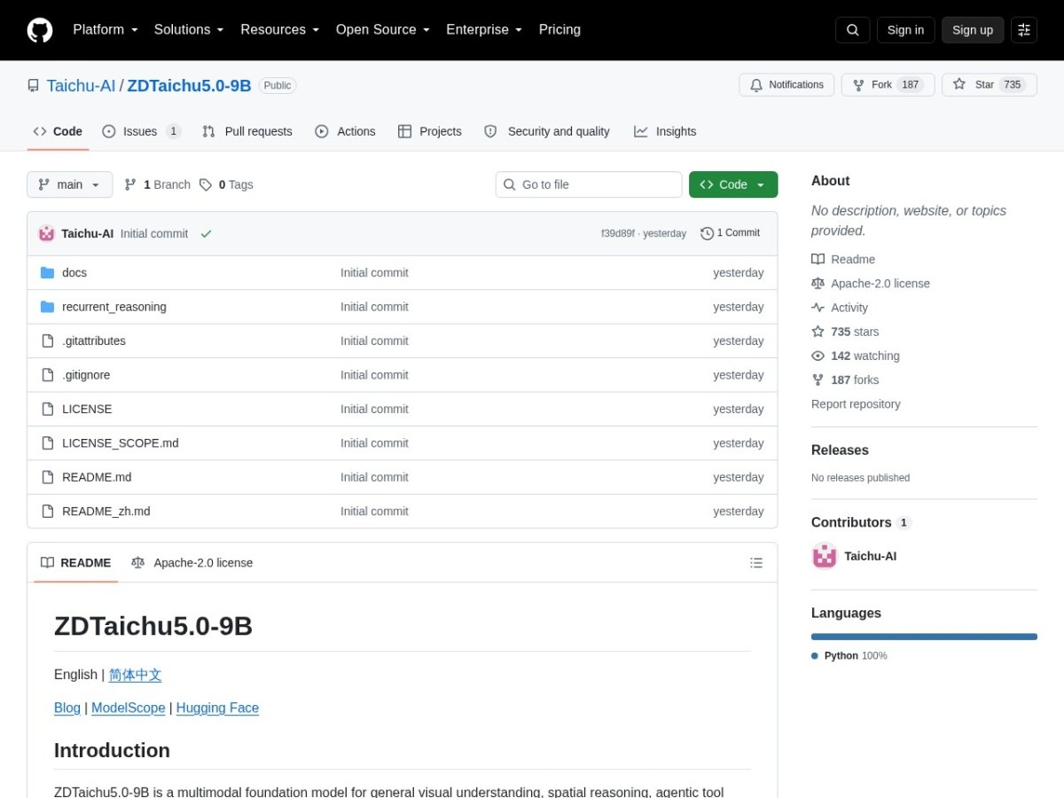Image resolution: width=1064 pixels, height=798 pixels.
Task: Open the Taichu-AI owner link
Action: click(x=81, y=86)
